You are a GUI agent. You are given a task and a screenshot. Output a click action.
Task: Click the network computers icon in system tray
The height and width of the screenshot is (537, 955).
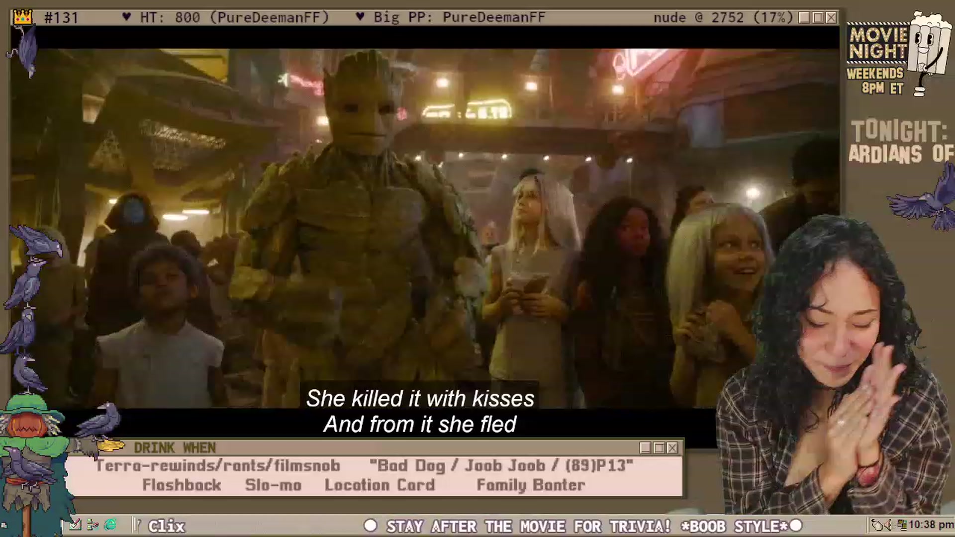click(x=902, y=525)
